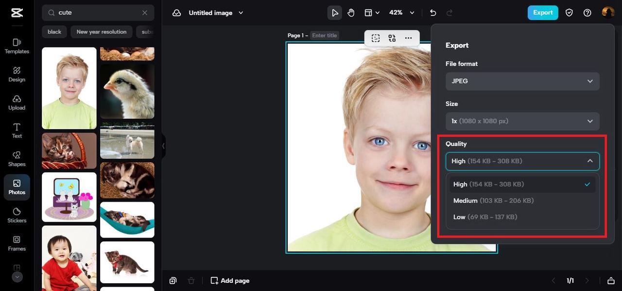Screen dimensions: 622x291
Task: Open the Size 1x dropdown
Action: (x=522, y=121)
